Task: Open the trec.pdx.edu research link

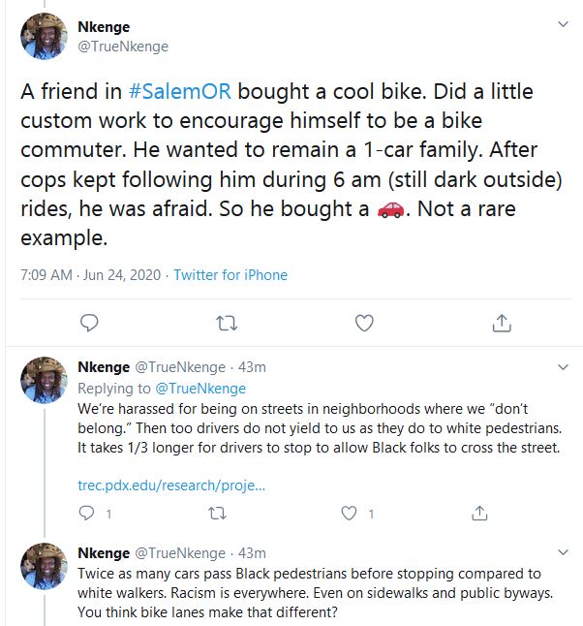Action: point(170,485)
